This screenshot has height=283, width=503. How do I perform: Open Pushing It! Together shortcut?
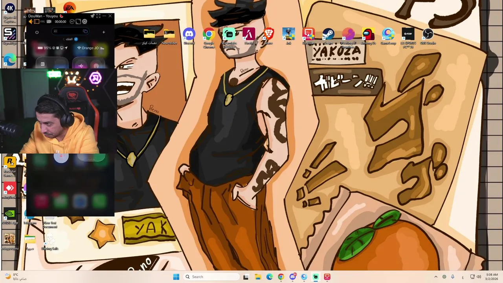point(348,38)
